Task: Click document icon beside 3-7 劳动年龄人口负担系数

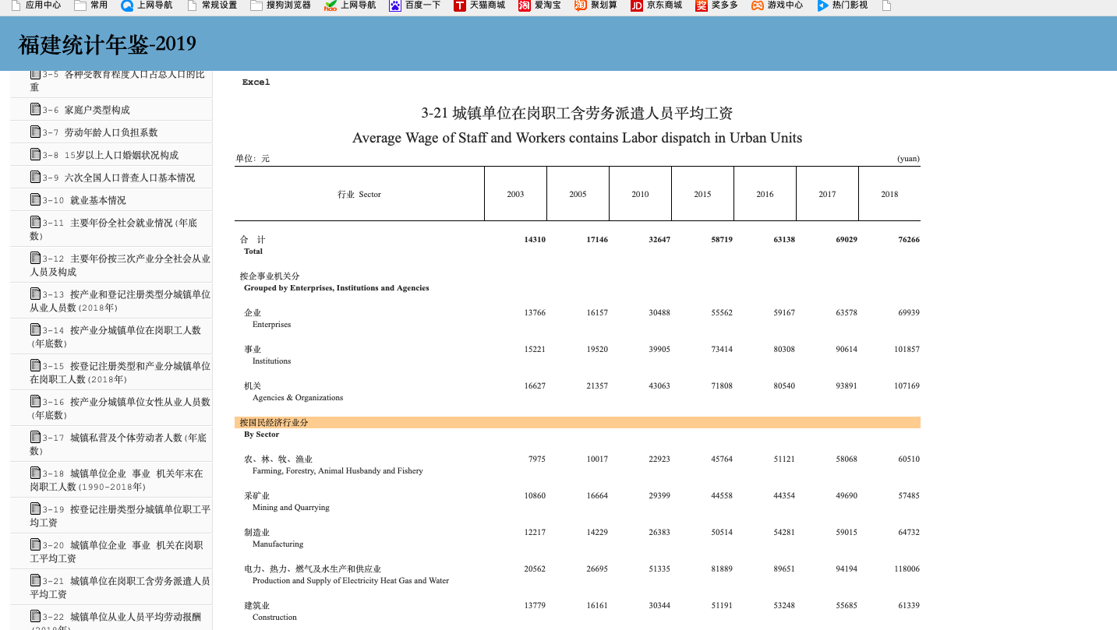Action: (x=35, y=132)
